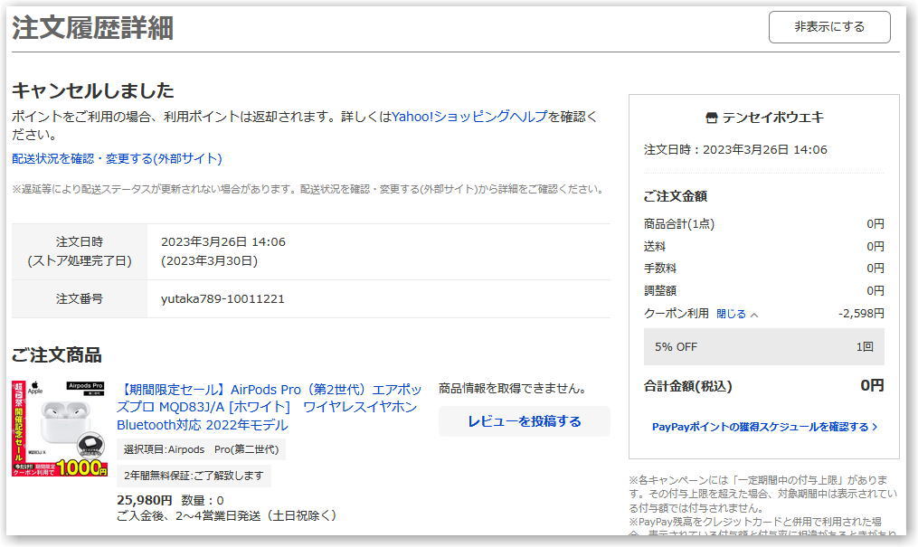Open the 【期間限定セール】AirPods Pro product title link

pos(269,407)
